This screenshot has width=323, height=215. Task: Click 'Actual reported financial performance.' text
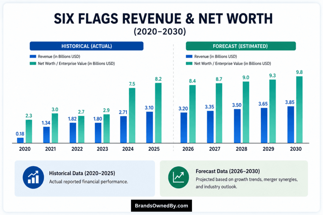[x=89, y=182]
